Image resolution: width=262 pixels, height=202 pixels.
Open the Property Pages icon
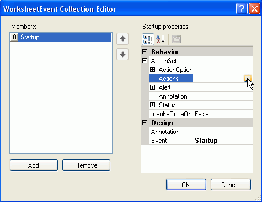pos(177,39)
